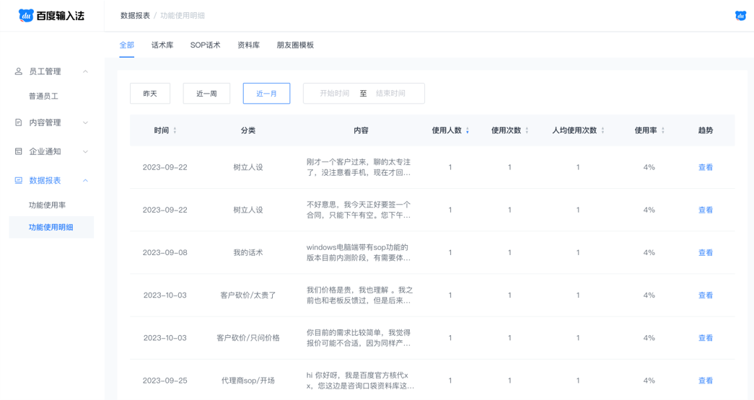This screenshot has height=400, width=754.
Task: Sort by 人均使用次数 arrows
Action: click(602, 130)
